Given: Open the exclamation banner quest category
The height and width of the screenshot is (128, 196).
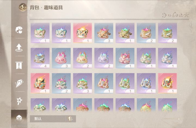Looking at the screenshot, I should coord(19,65).
